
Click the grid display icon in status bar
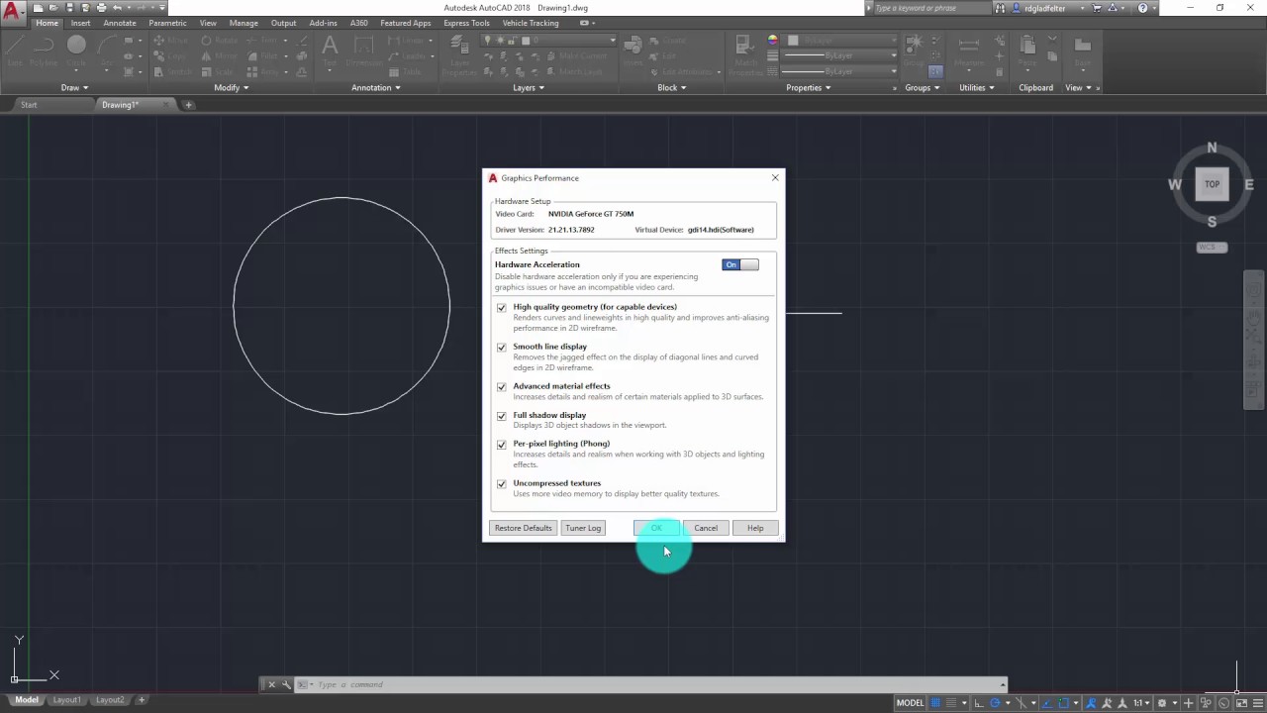pos(934,703)
